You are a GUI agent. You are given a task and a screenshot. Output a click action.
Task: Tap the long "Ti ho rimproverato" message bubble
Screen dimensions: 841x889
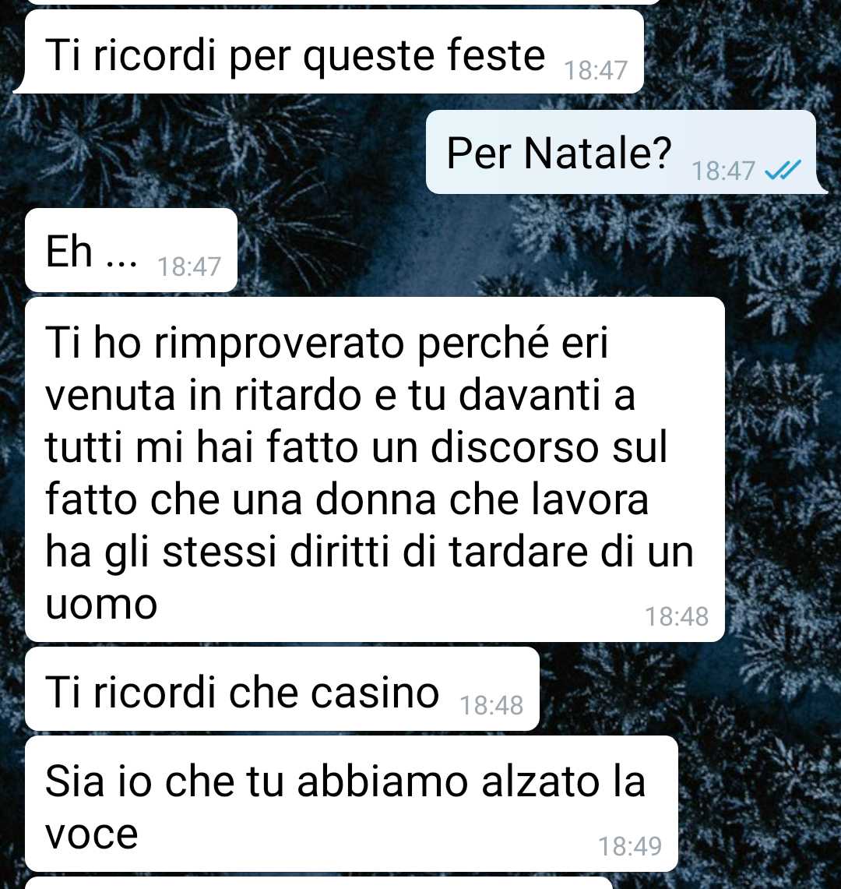[x=375, y=470]
